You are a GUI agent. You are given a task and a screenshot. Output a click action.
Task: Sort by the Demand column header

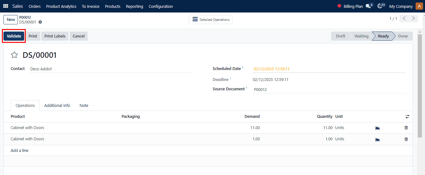252,117
